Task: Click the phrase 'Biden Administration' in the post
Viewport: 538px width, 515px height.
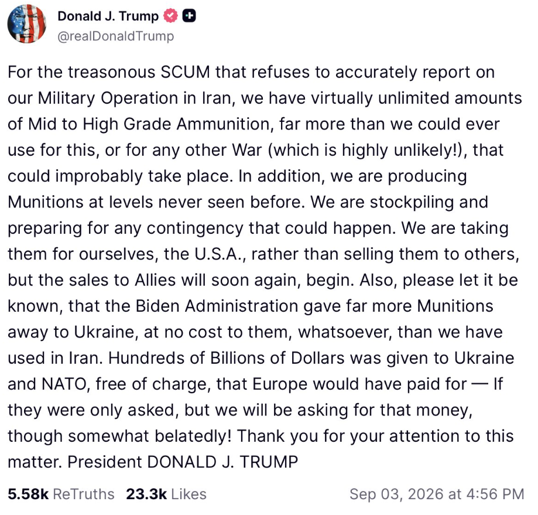Action: (x=217, y=306)
